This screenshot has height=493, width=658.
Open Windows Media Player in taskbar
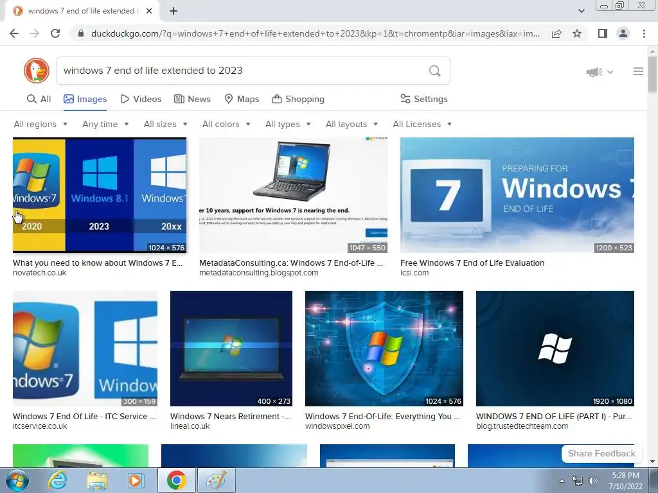click(136, 480)
